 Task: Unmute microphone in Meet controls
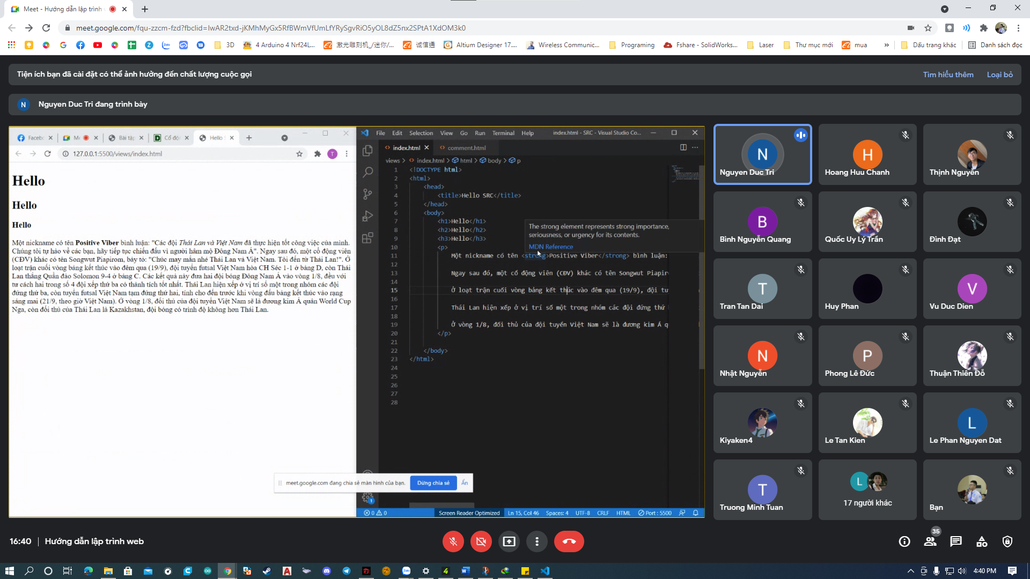[453, 541]
